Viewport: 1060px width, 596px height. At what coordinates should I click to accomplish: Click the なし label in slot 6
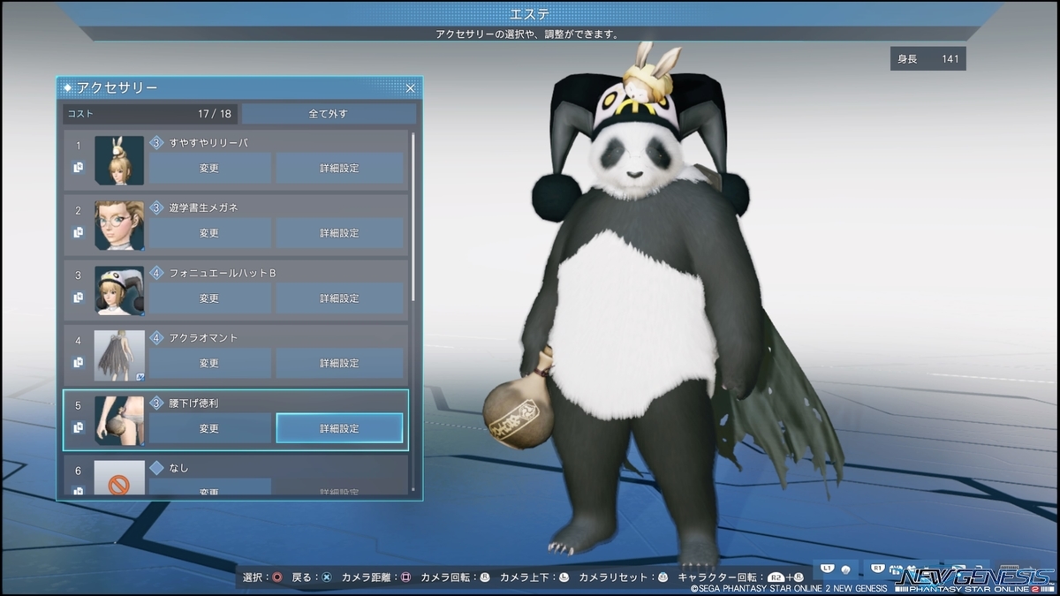[x=179, y=468]
